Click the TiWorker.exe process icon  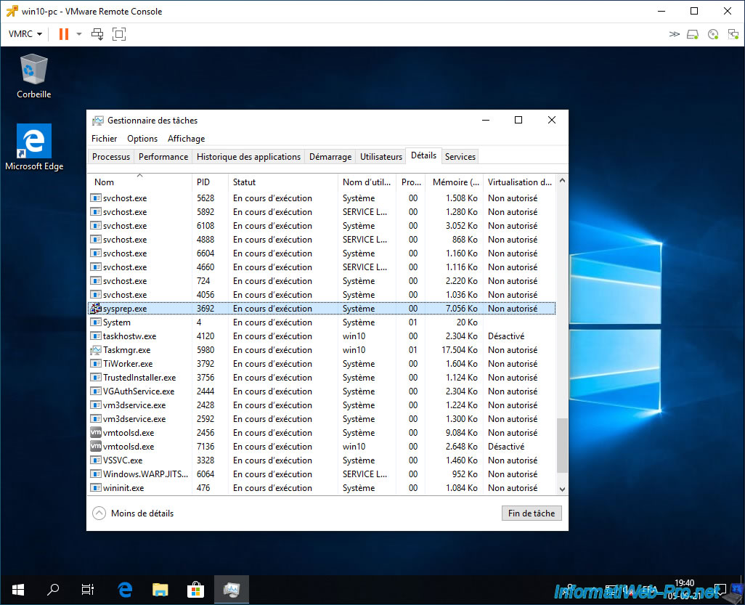[96, 364]
